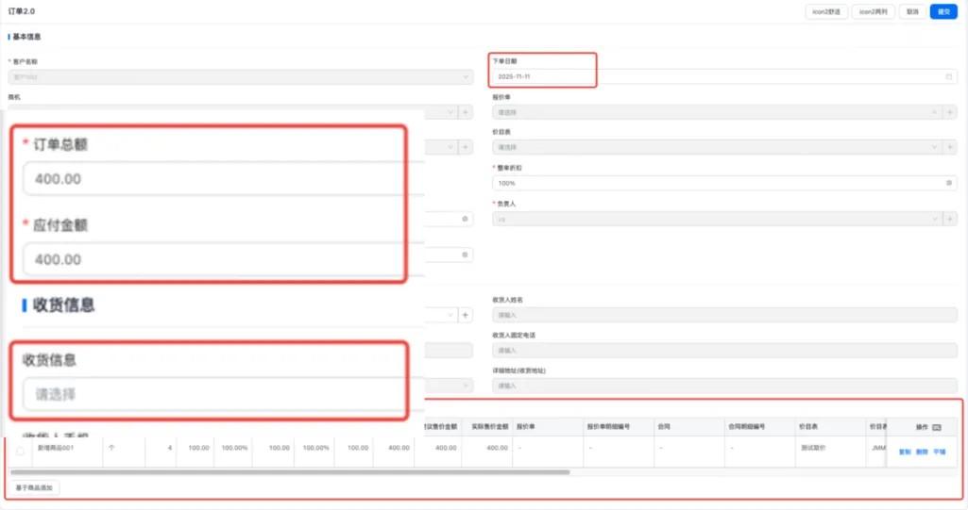Click the plus icon beside 商机 dropdown
The height and width of the screenshot is (510, 968).
pos(464,112)
